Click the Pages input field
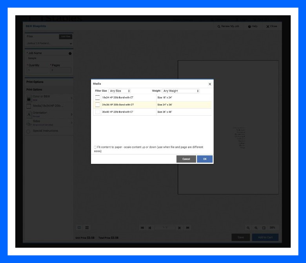 pos(61,70)
